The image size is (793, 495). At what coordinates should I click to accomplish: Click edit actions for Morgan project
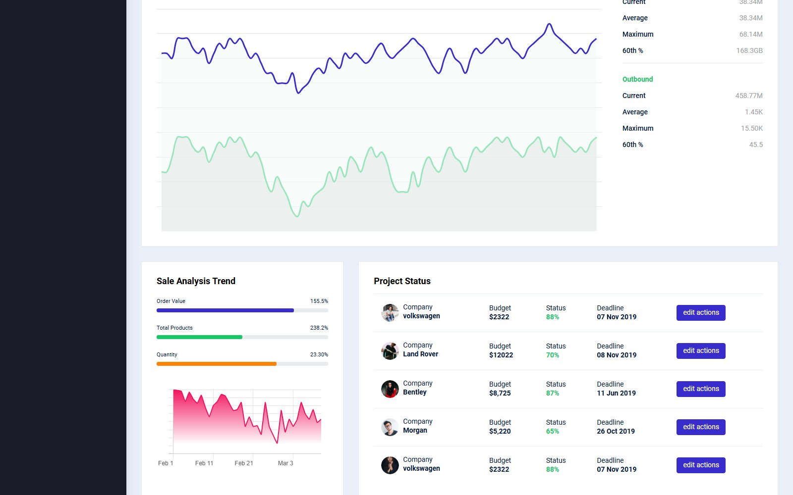click(x=701, y=427)
